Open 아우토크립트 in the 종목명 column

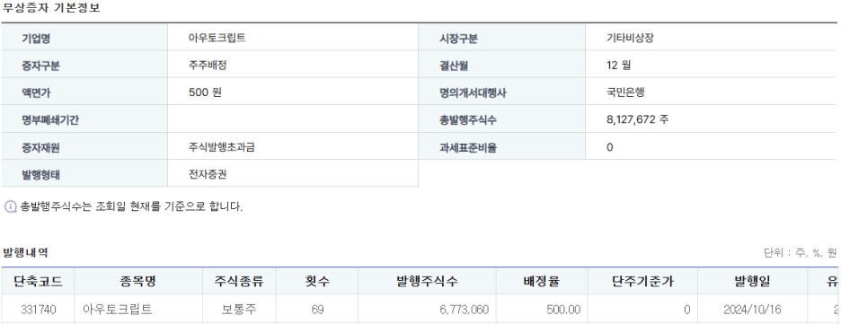118,310
